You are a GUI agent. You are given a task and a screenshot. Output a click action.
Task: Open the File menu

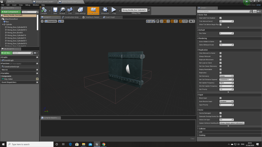point(3,5)
